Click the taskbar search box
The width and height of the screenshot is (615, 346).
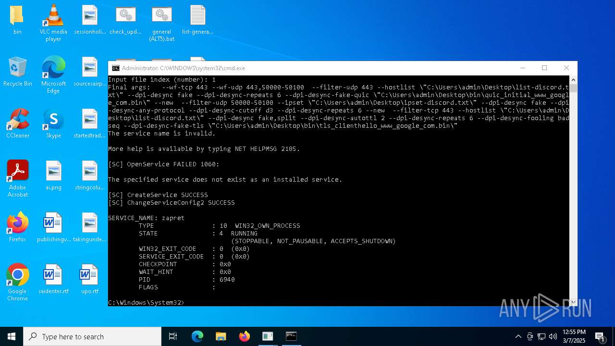tap(92, 336)
